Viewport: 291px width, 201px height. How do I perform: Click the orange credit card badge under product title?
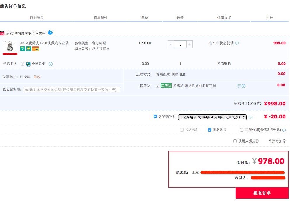point(36,49)
